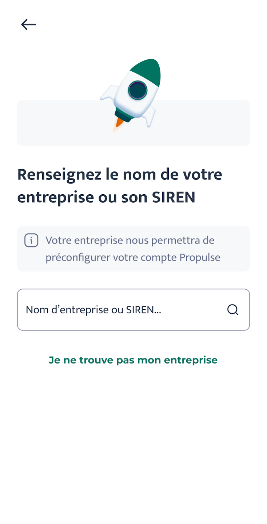This screenshot has height=524, width=267.
Task: Click the "entreprise ou son SIREN" heading line
Action: pos(106,197)
